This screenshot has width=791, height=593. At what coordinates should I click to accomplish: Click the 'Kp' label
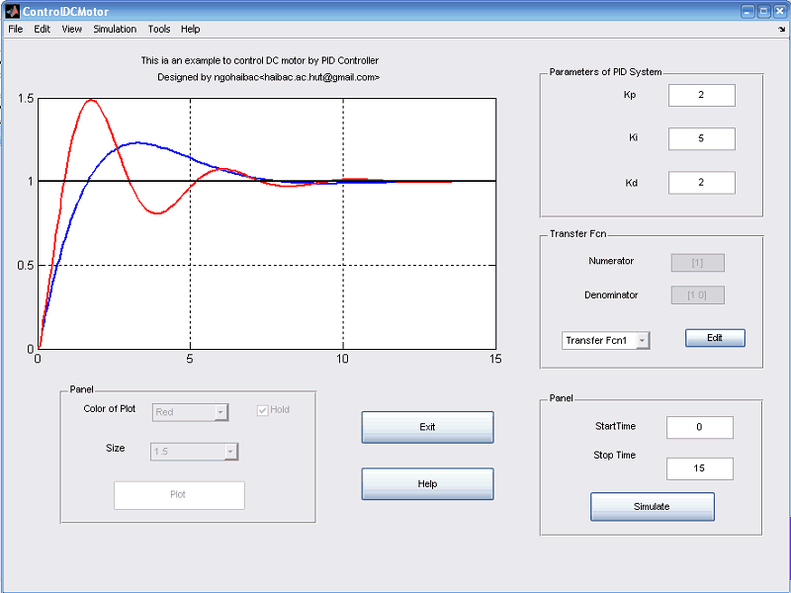[630, 95]
